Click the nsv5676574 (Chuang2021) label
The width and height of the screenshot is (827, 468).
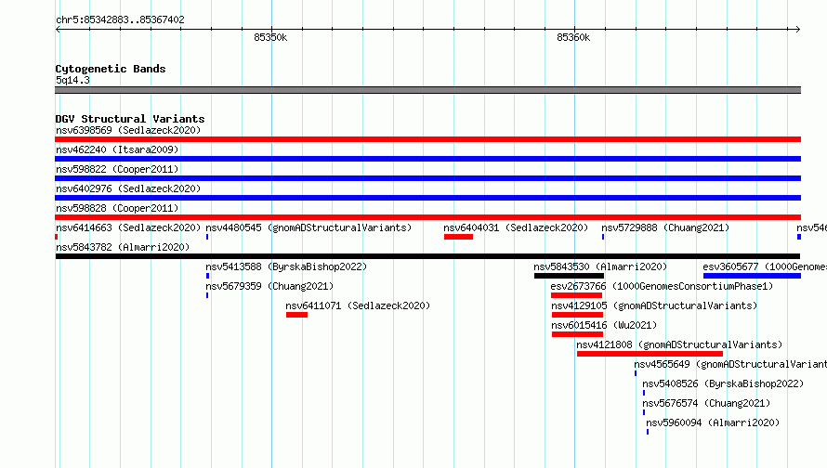click(706, 403)
